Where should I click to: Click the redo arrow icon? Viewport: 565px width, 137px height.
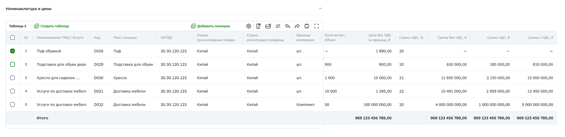[297, 26]
